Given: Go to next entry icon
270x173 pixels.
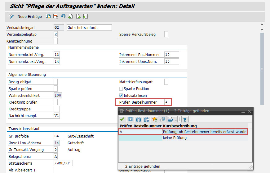Looking at the screenshot, I should pyautogui.click(x=78, y=16).
